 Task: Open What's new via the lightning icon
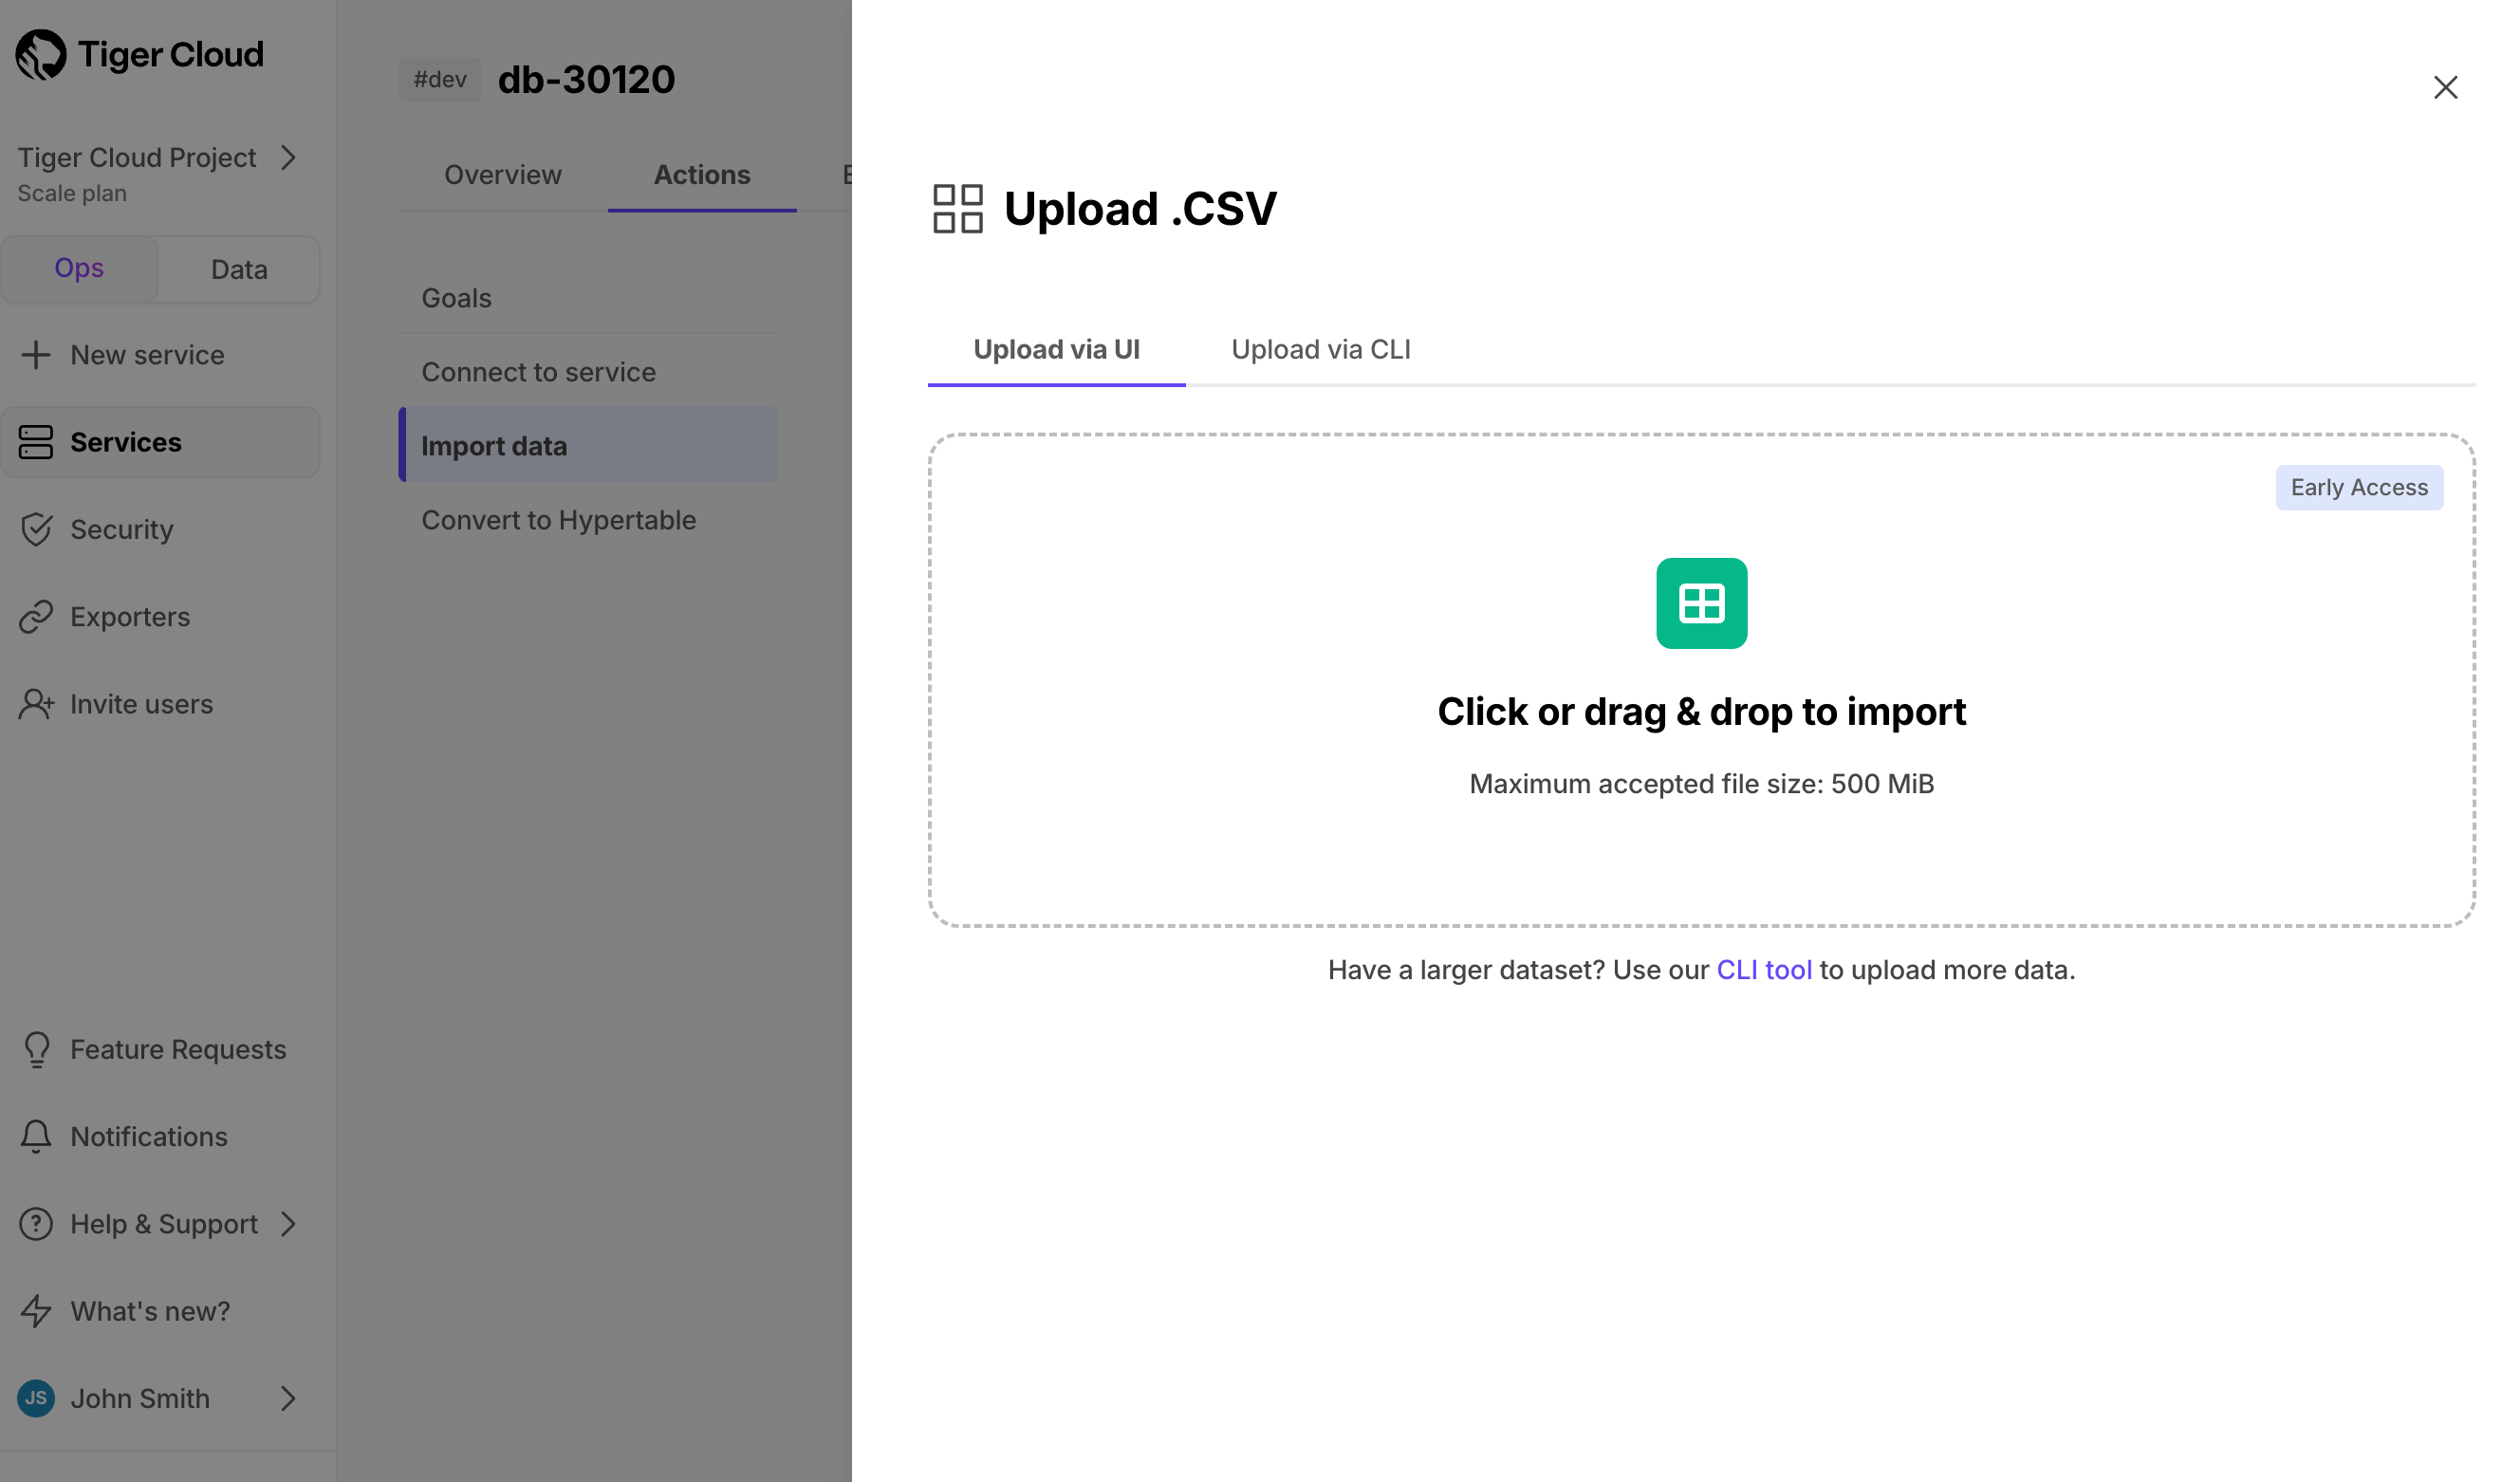click(x=36, y=1311)
